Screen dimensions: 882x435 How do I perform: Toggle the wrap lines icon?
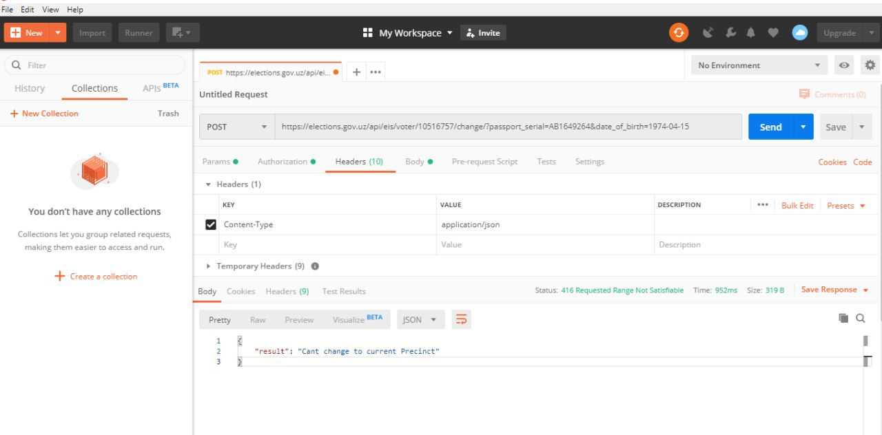tap(462, 319)
